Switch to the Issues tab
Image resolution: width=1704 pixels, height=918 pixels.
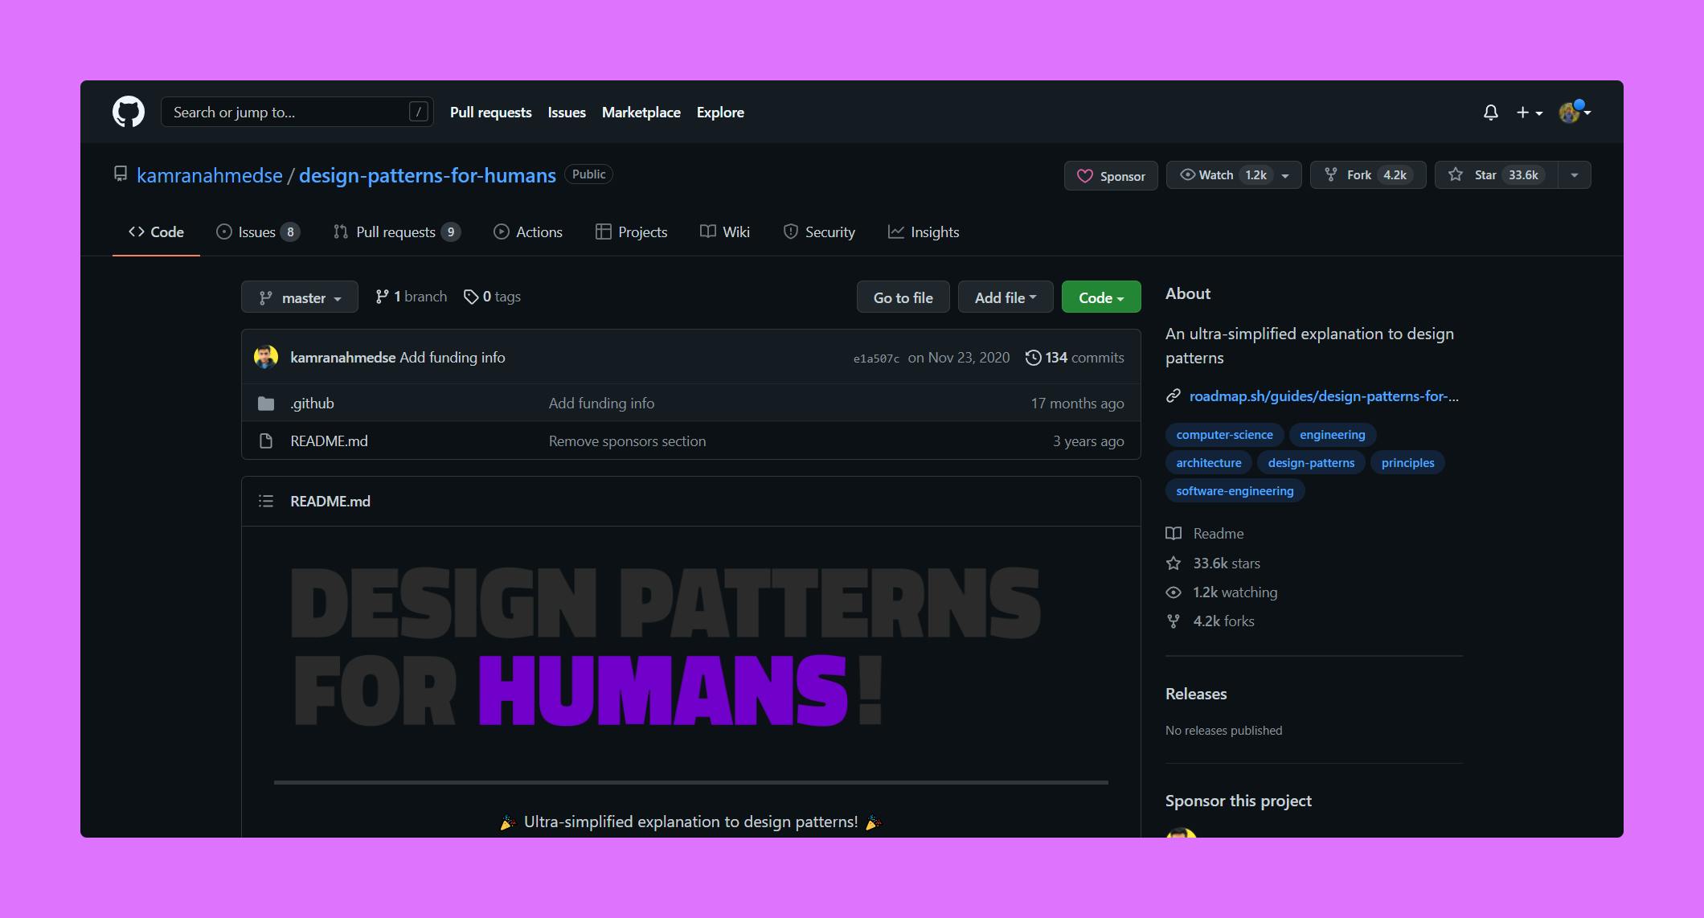point(258,232)
